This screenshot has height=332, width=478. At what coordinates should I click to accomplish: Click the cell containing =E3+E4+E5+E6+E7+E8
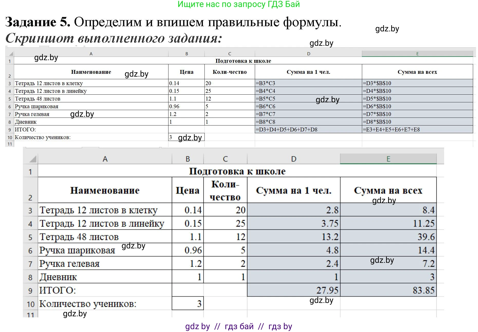coord(417,130)
